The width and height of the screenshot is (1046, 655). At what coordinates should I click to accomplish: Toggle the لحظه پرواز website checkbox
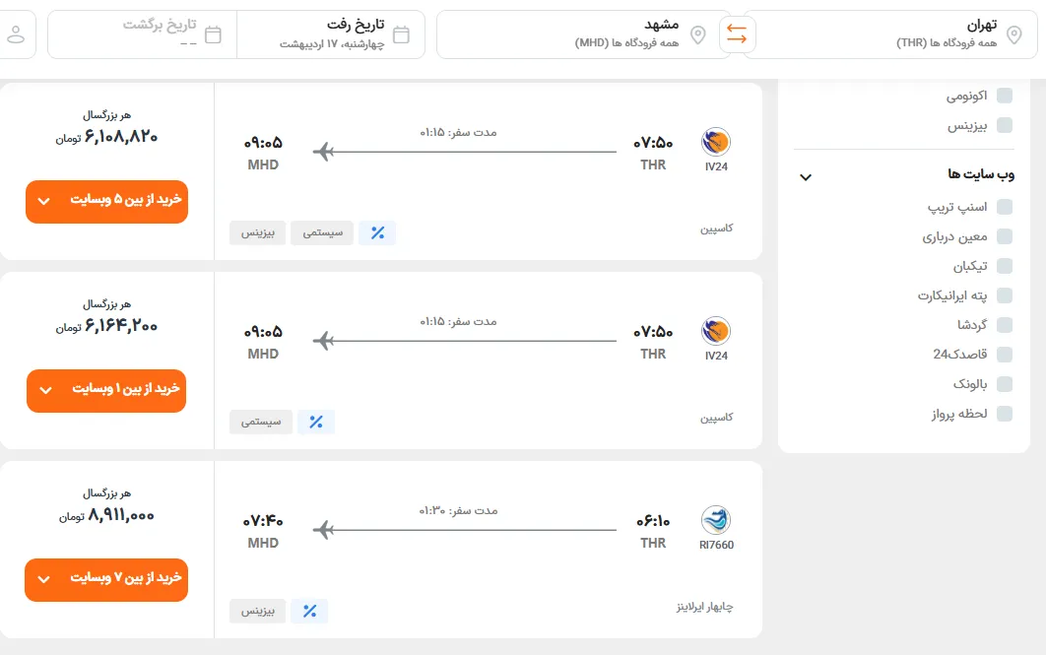point(1004,414)
